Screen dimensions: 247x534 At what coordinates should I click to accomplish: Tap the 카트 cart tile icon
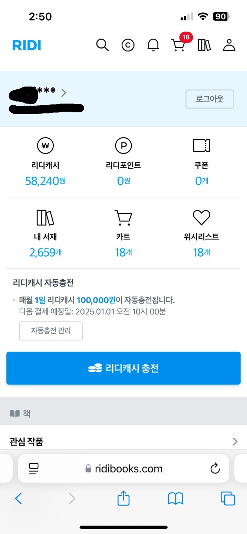[123, 218]
